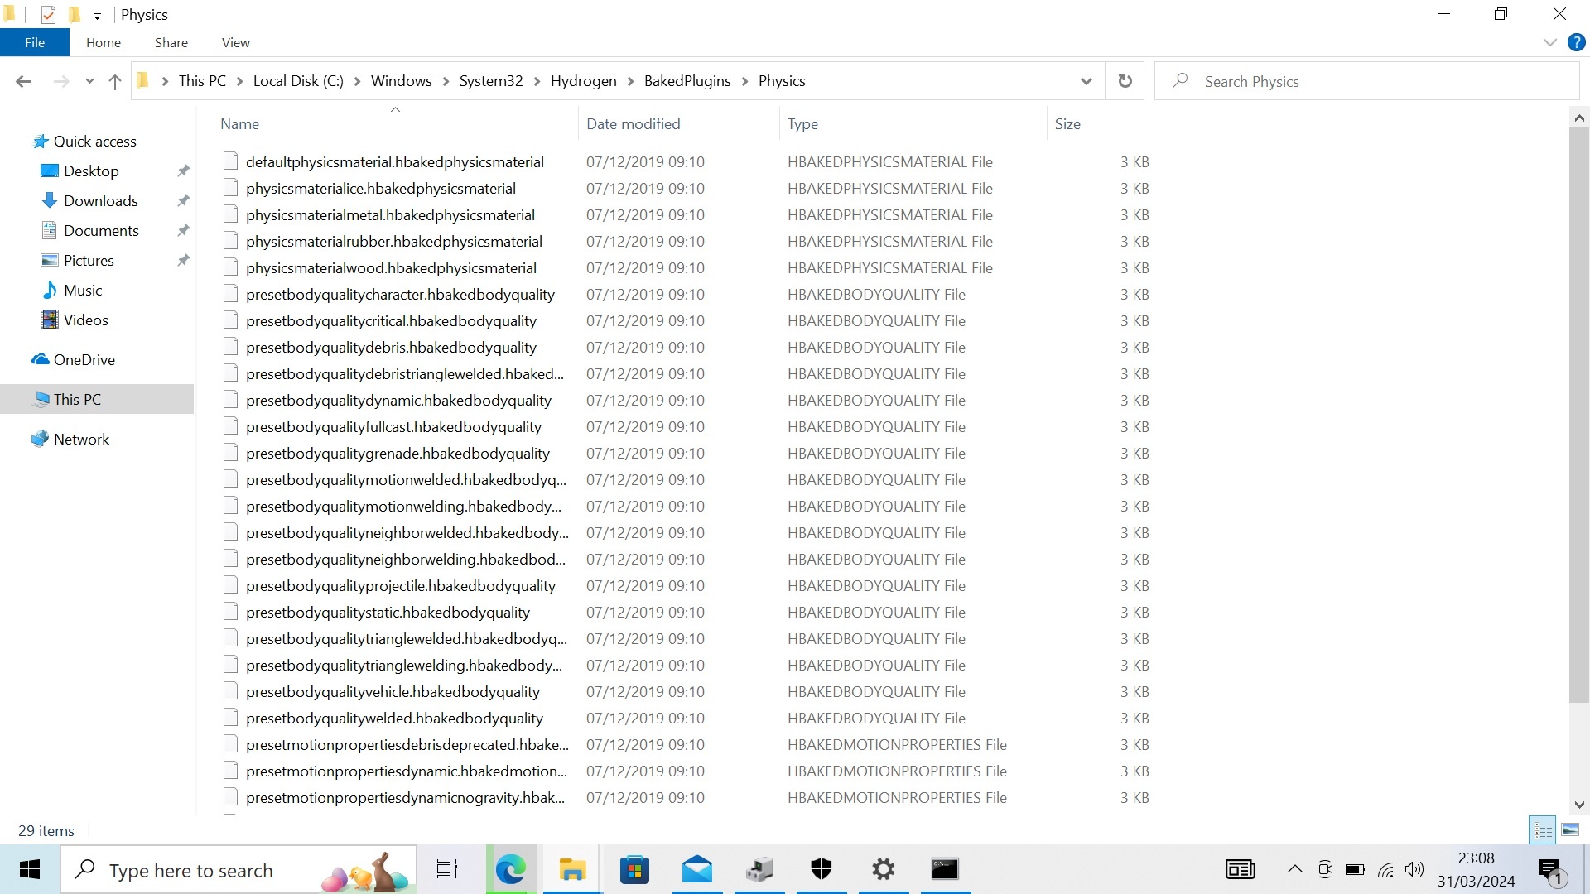The width and height of the screenshot is (1590, 894).
Task: Open the notification center icon
Action: (x=1550, y=869)
